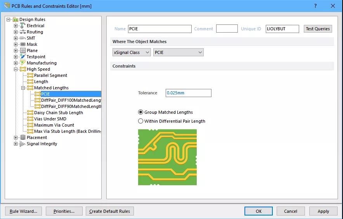Screen dimensions: 343x219
Task: Click the Comment input field
Action: pos(227,29)
